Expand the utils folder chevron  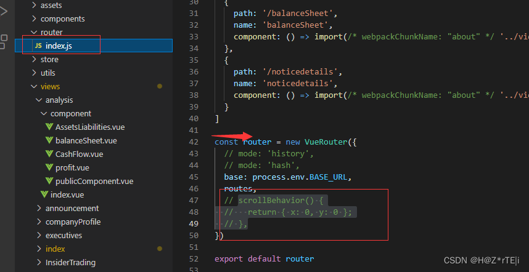(34, 73)
